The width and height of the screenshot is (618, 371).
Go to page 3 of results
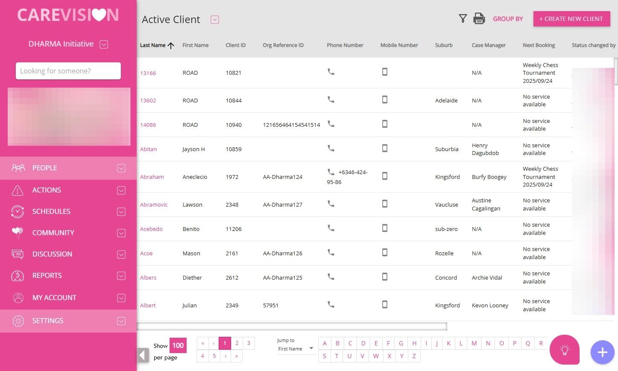click(249, 343)
